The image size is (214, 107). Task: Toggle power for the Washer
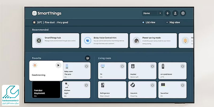152,66
